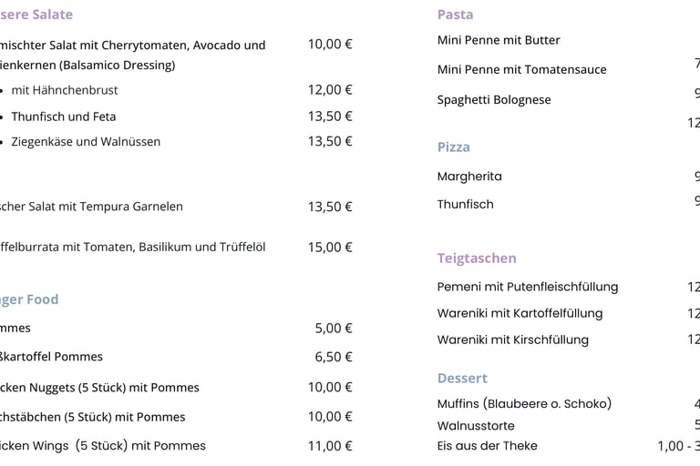The height and width of the screenshot is (466, 700).
Task: Click the 11,00 € Chicken Wings price
Action: pos(330,445)
